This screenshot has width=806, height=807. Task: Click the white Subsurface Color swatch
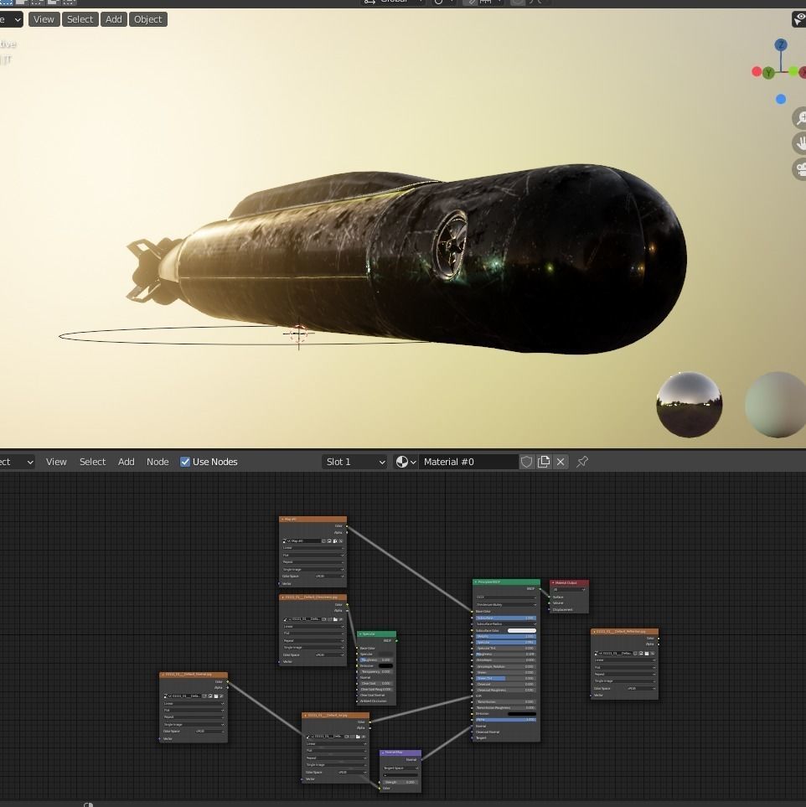522,630
